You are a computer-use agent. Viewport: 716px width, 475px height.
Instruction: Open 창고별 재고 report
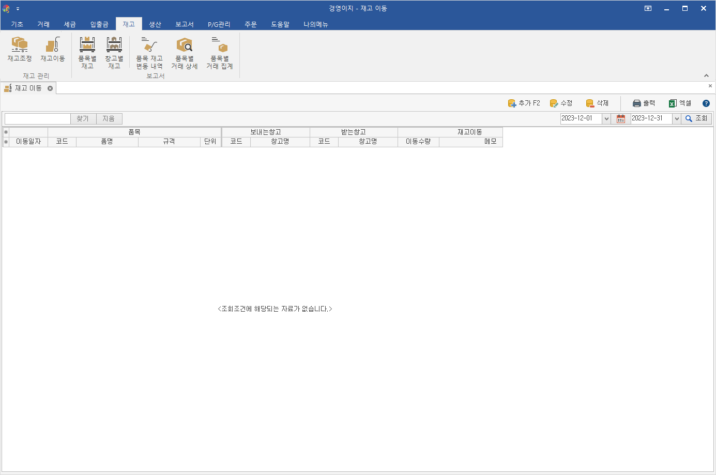(x=114, y=53)
